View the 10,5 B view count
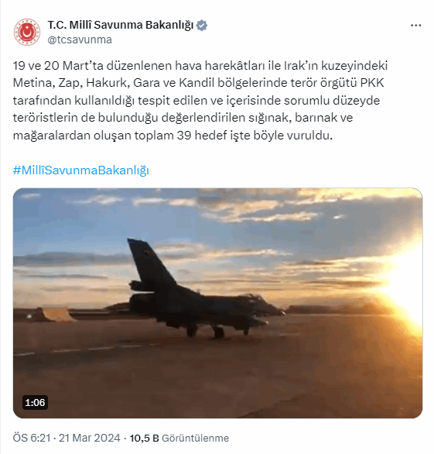The height and width of the screenshot is (454, 434). (x=145, y=438)
